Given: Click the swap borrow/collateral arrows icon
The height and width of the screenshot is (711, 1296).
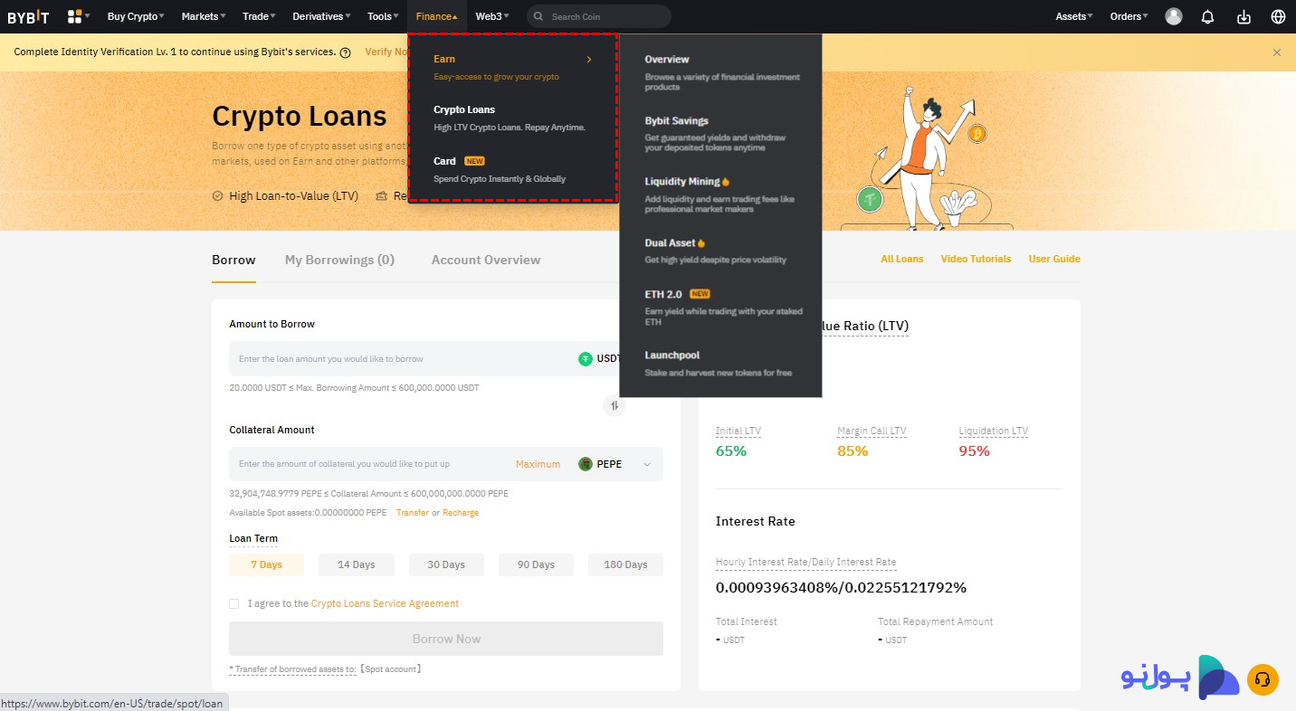Looking at the screenshot, I should click(x=615, y=405).
